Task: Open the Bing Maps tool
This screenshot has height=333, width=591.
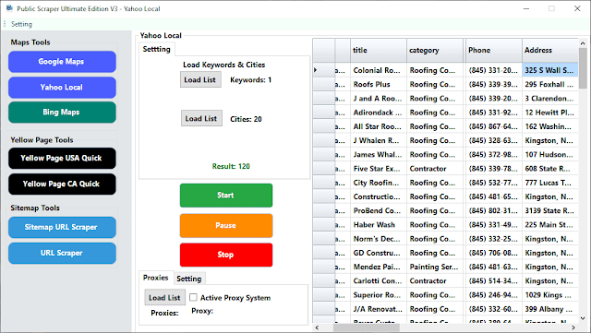Action: 62,113
